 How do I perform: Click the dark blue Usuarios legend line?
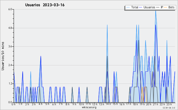coord(141,7)
